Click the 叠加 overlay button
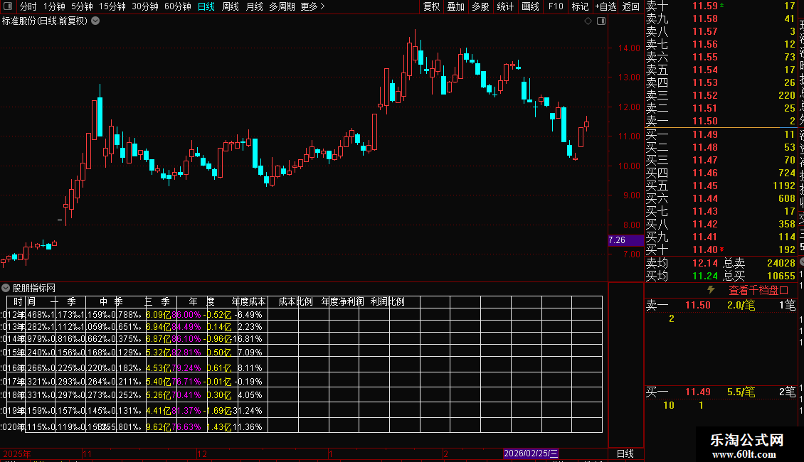The width and height of the screenshot is (804, 462). [455, 6]
